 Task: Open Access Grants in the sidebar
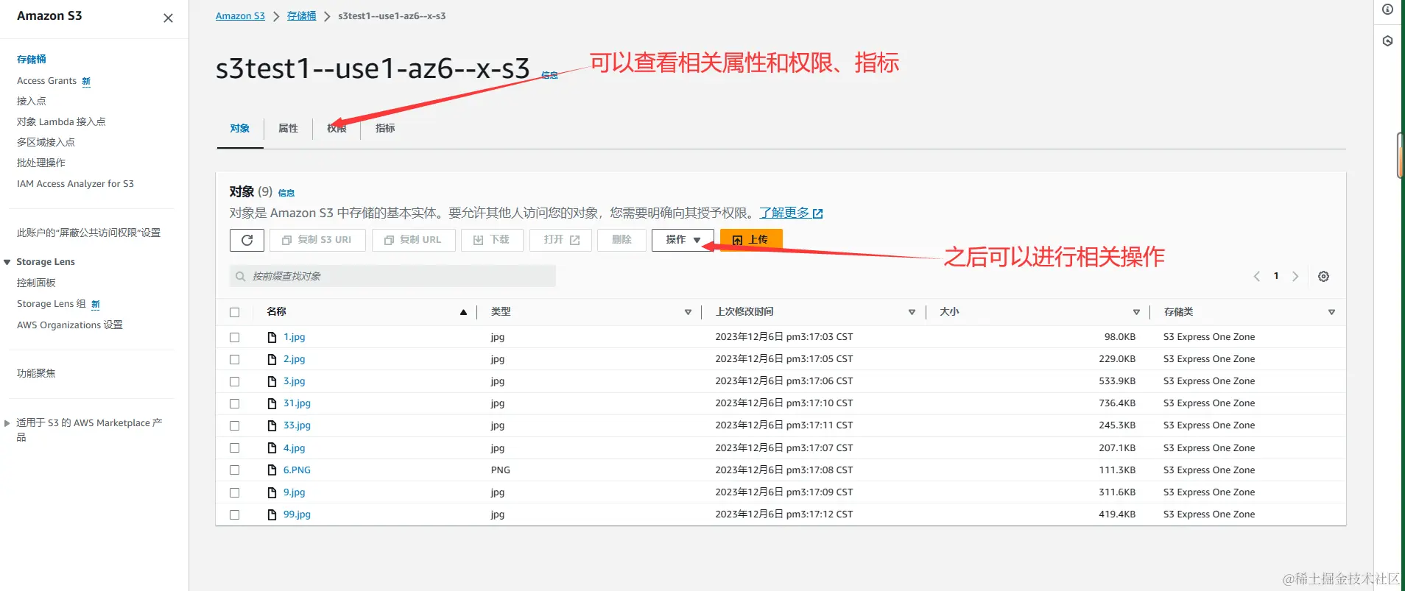(47, 81)
